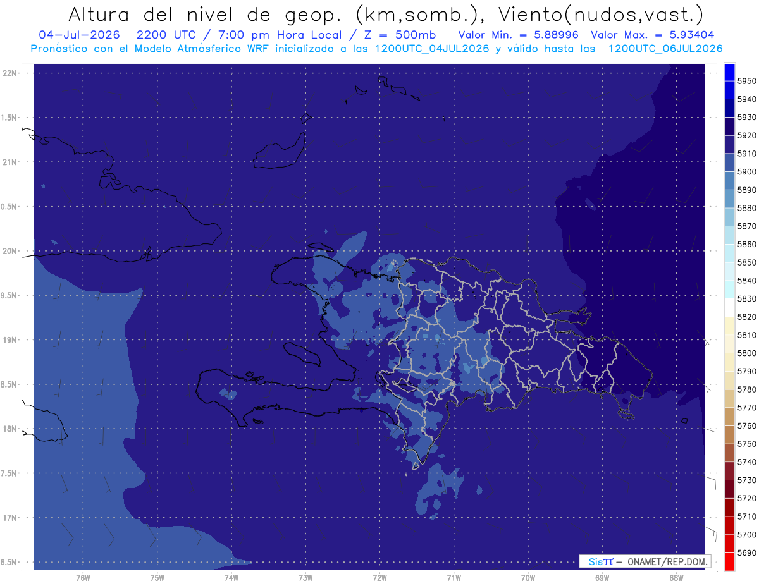Click the 5900 colorbar label
This screenshot has width=759, height=586.
[x=746, y=172]
